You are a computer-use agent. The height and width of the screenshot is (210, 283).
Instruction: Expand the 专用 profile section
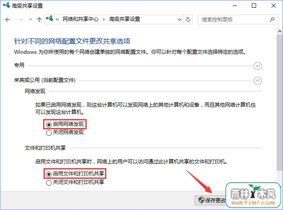tap(257, 66)
